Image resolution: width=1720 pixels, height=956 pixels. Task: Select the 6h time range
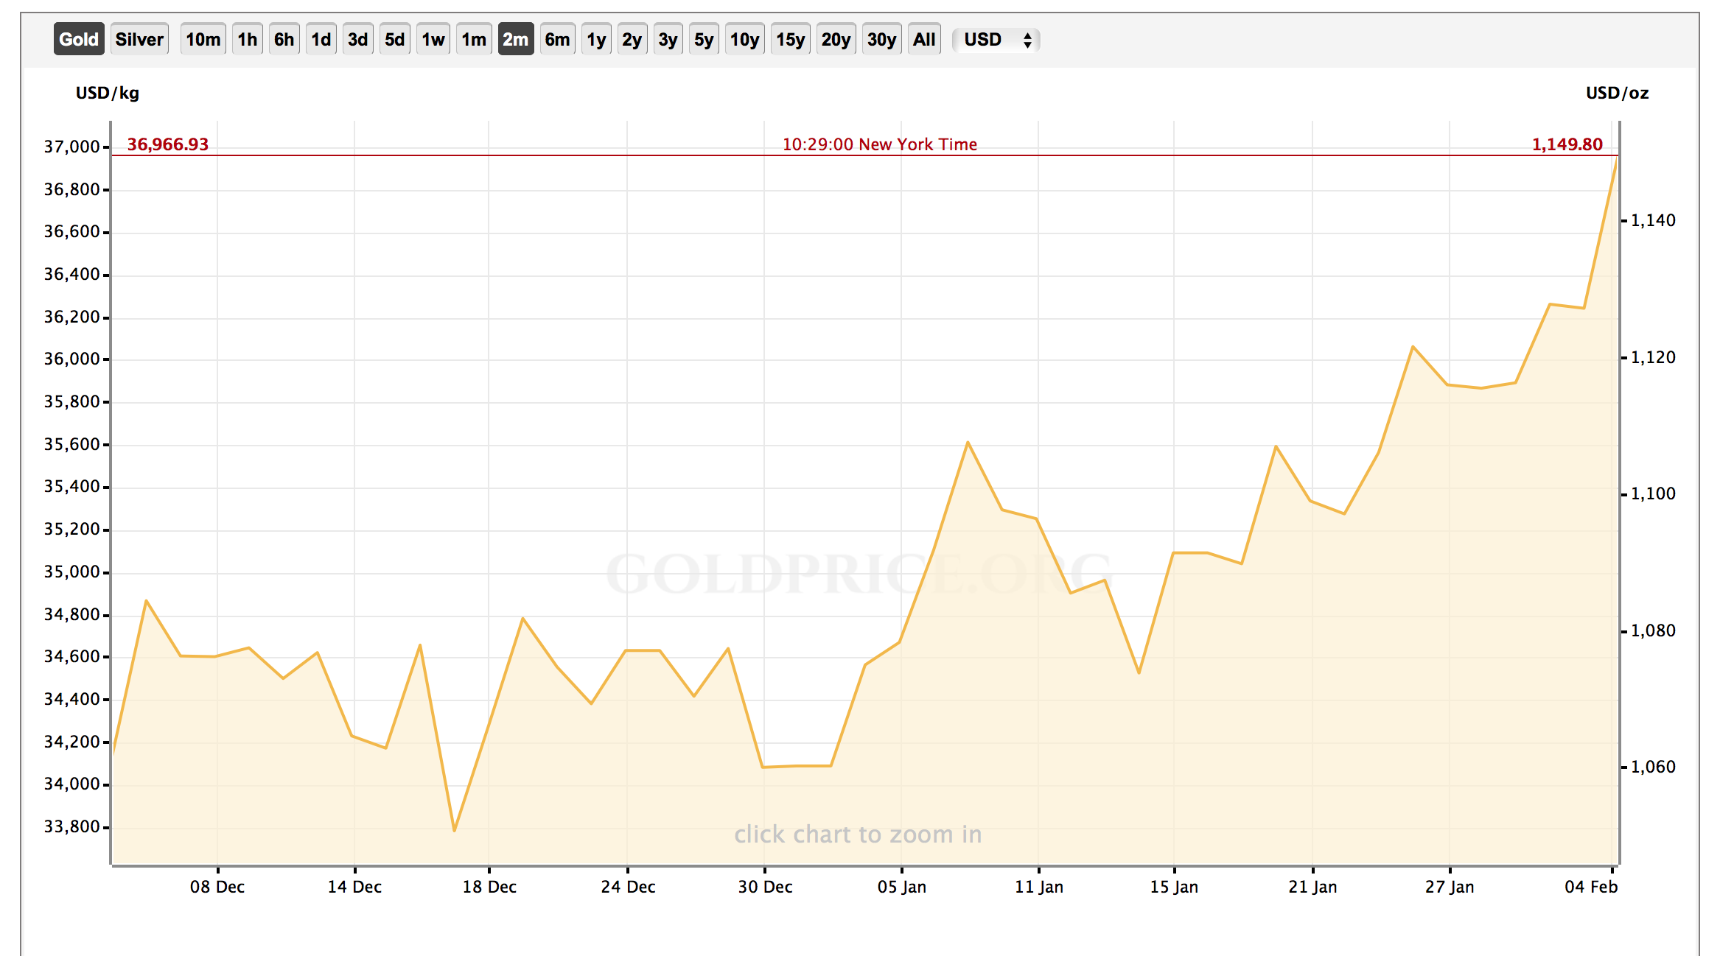point(284,39)
